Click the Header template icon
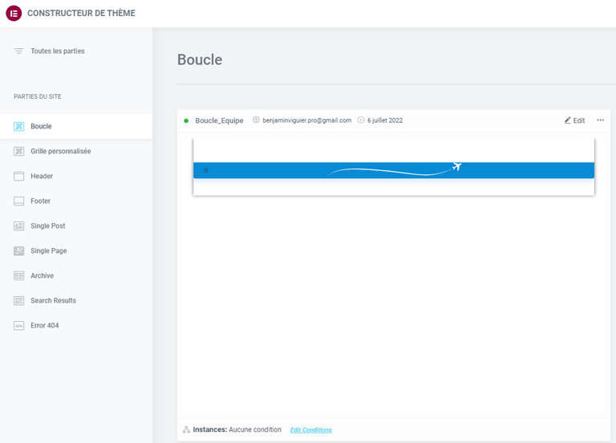This screenshot has height=443, width=616. point(18,177)
